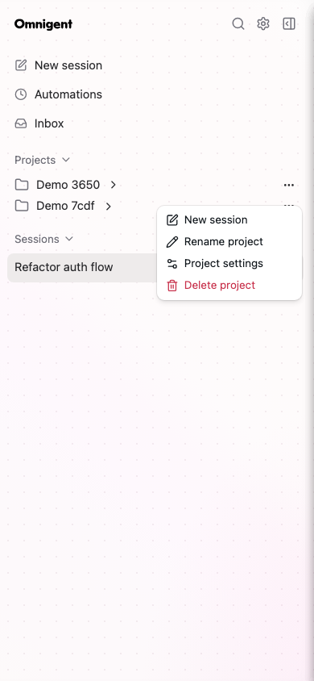The height and width of the screenshot is (681, 314).
Task: Click the New session compose icon in sidebar
Action: [x=21, y=65]
